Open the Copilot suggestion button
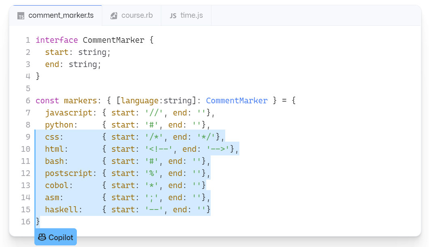The image size is (429, 247). pos(55,237)
